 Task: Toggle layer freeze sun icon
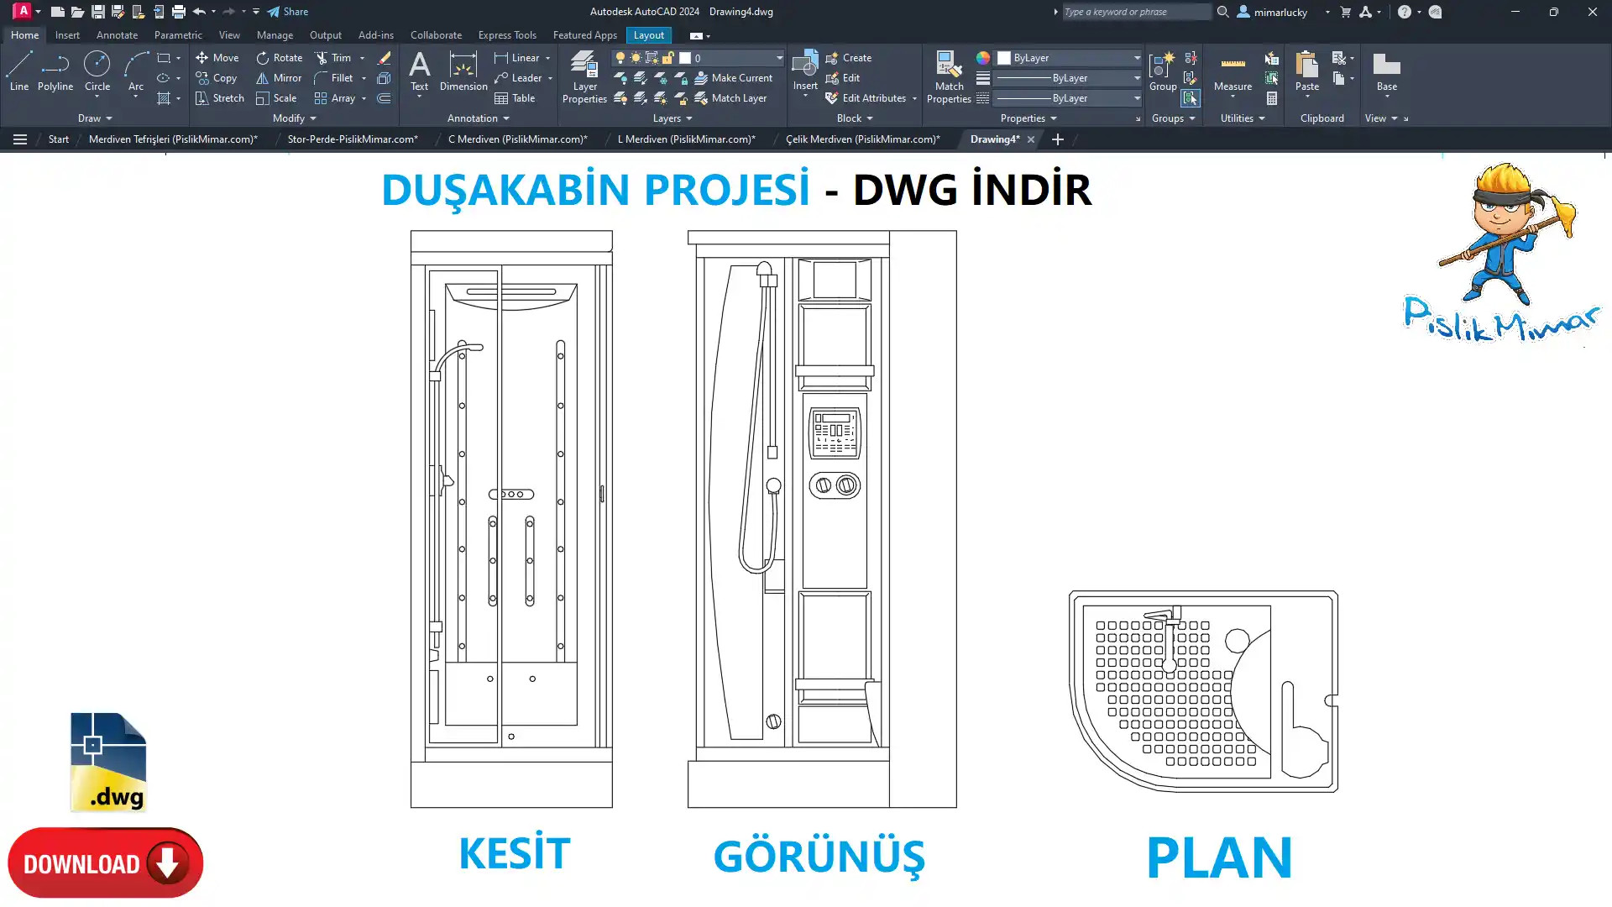[636, 58]
